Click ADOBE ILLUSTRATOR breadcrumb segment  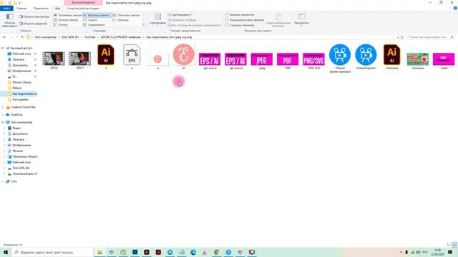121,37
